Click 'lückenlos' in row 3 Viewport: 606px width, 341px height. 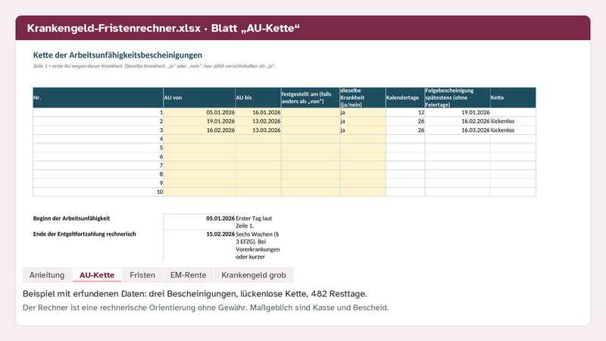click(514, 130)
